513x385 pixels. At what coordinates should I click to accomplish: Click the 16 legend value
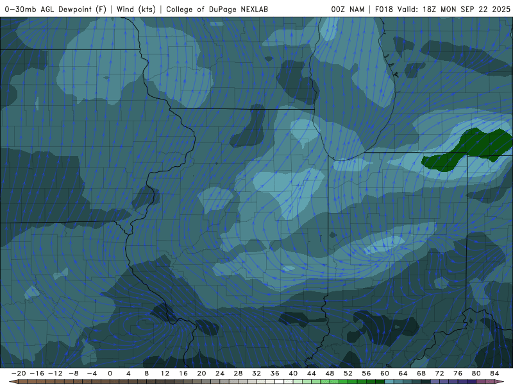coord(183,373)
